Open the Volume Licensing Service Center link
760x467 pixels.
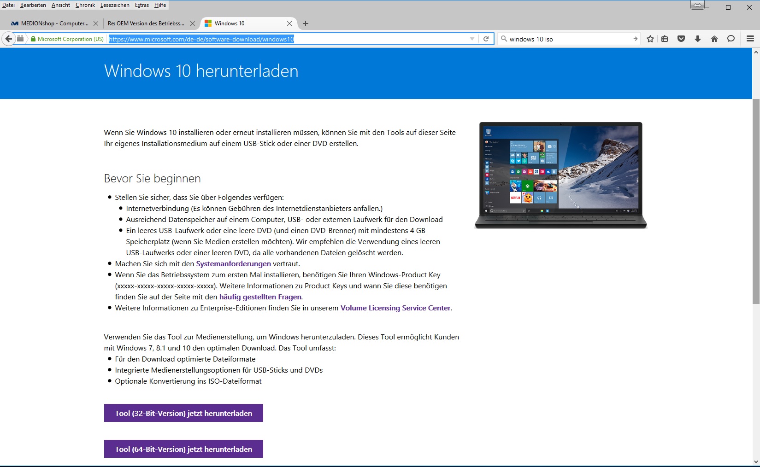[x=395, y=308]
